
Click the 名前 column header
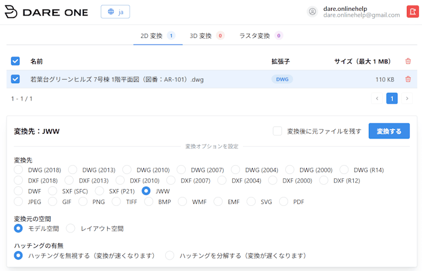36,61
